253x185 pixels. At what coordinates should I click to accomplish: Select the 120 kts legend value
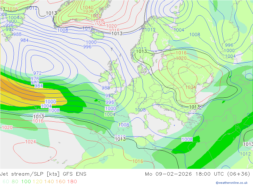[x=38, y=182]
